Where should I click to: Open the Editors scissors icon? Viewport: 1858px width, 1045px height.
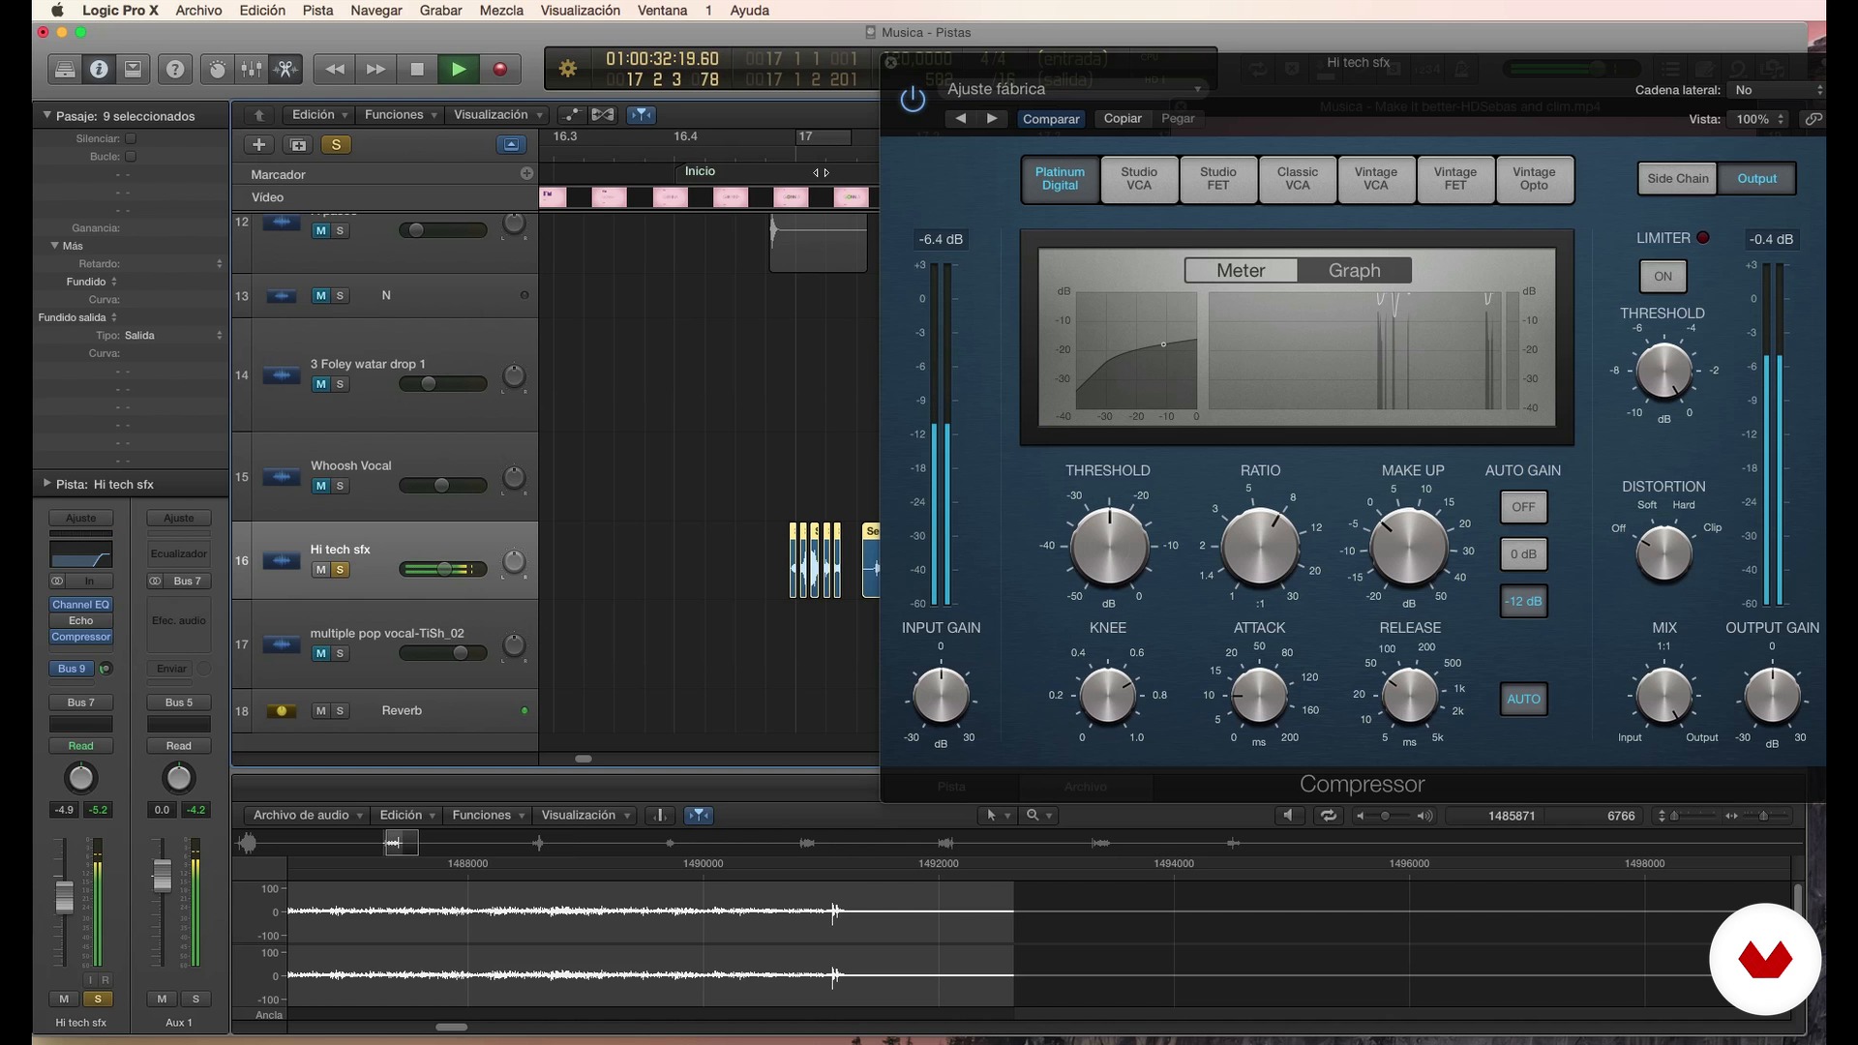coord(285,70)
